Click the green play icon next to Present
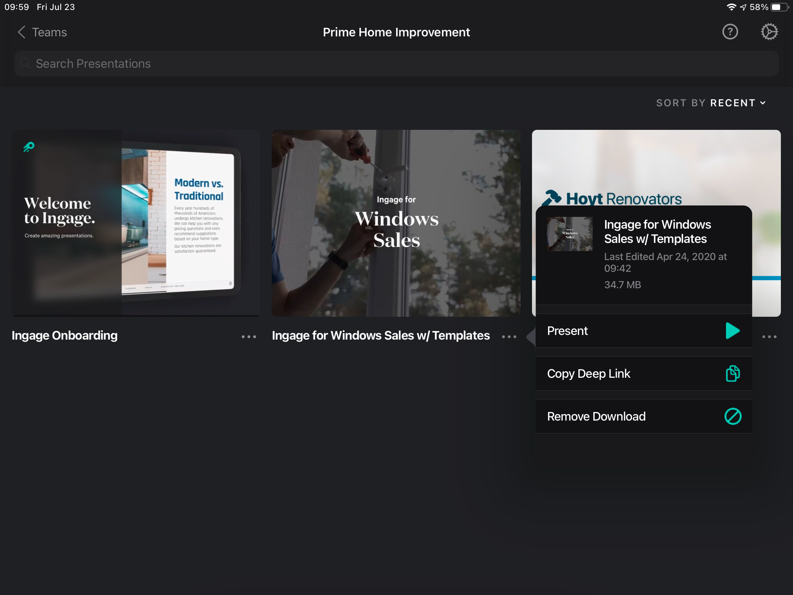The height and width of the screenshot is (595, 793). (733, 331)
